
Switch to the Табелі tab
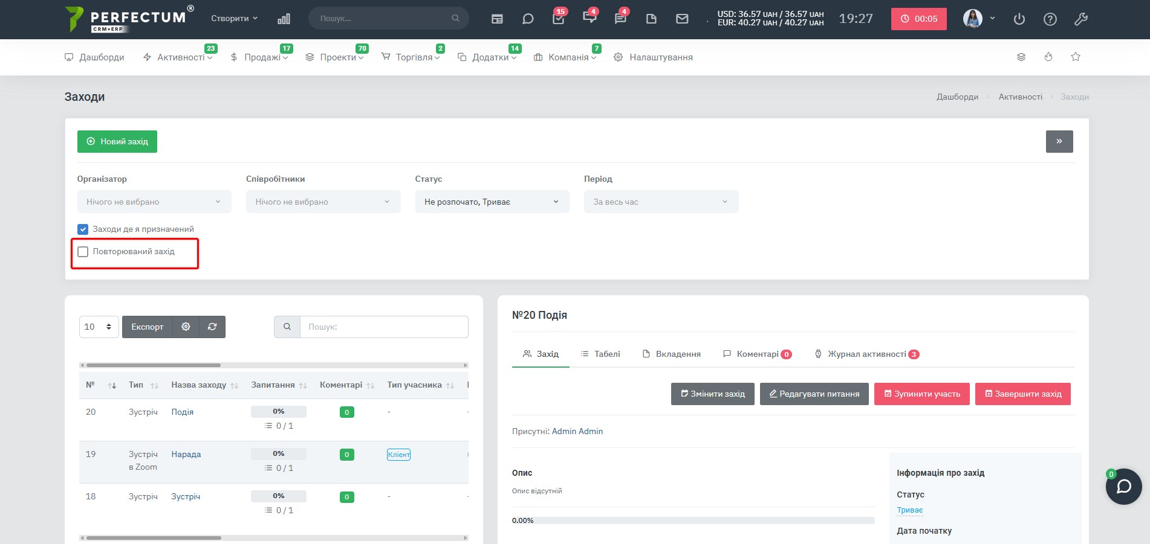600,354
